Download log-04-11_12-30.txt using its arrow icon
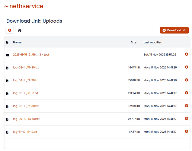 pyautogui.click(x=186, y=80)
